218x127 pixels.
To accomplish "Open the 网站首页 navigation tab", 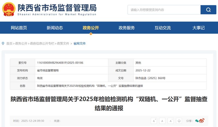I will 19,28.
